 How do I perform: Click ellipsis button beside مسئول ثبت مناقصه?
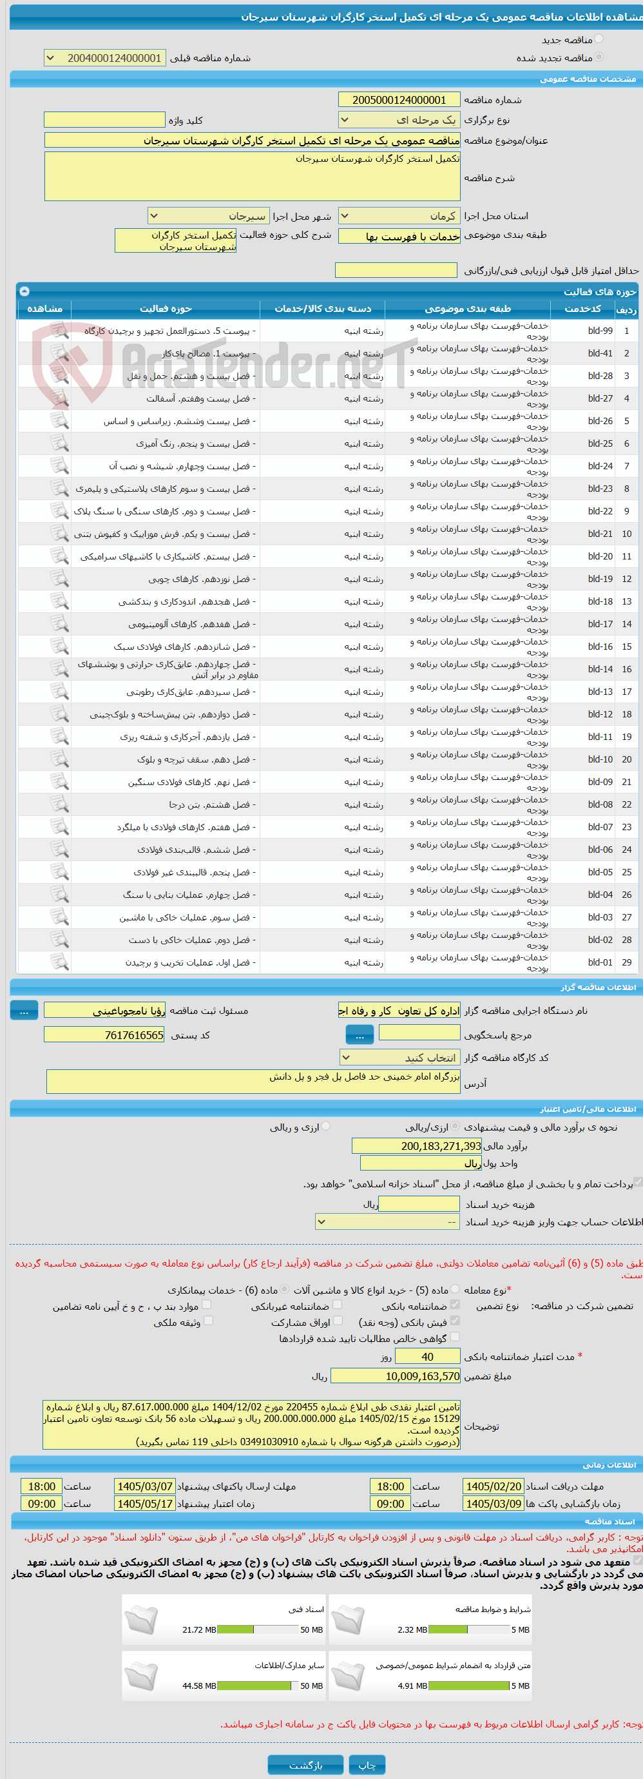click(24, 1011)
